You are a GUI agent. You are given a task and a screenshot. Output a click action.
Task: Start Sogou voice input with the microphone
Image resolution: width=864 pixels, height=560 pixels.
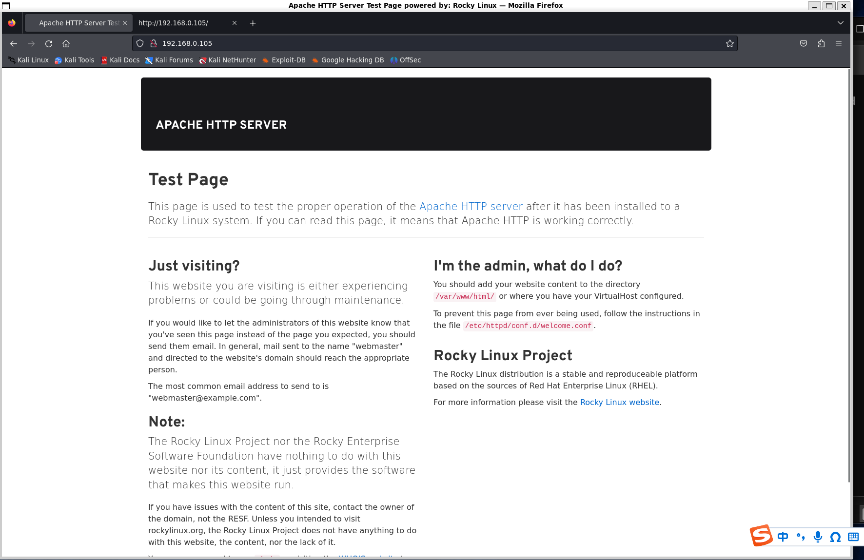818,537
